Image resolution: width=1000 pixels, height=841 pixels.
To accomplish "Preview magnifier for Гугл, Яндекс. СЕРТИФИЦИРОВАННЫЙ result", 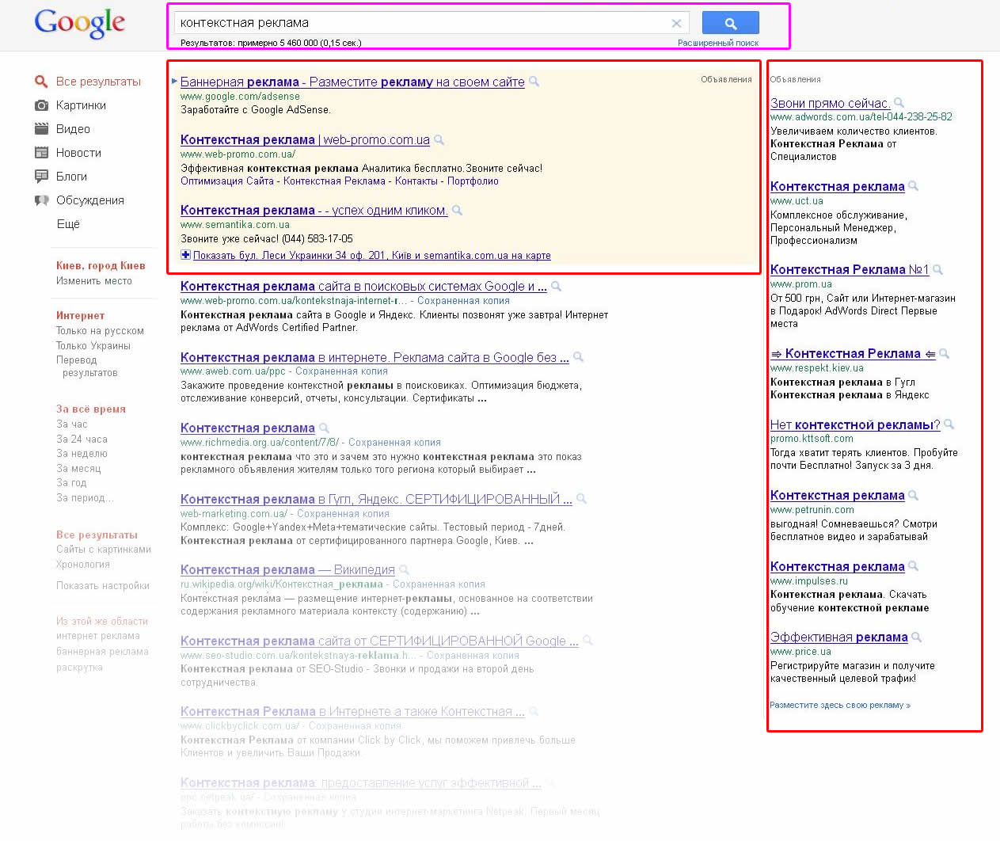I will (x=582, y=500).
